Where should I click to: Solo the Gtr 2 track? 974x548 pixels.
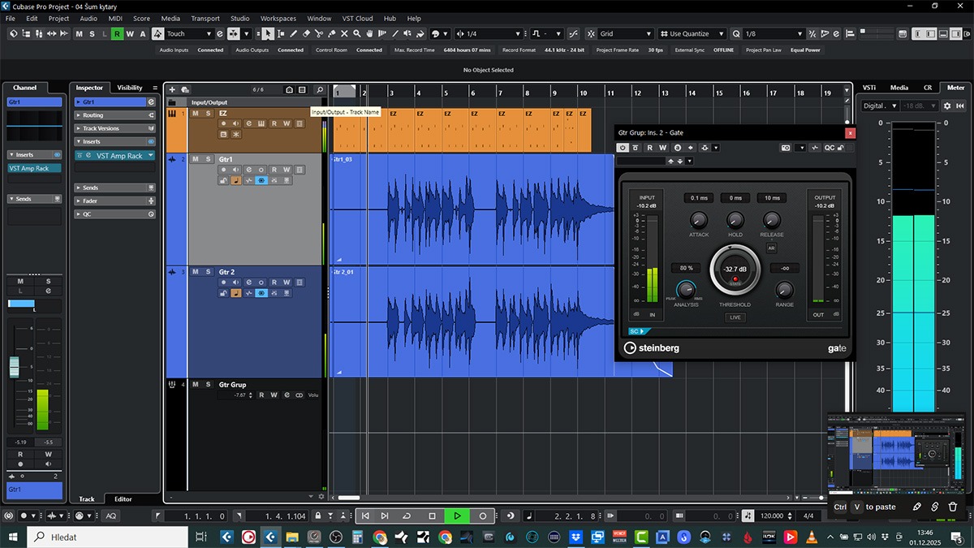click(x=208, y=272)
